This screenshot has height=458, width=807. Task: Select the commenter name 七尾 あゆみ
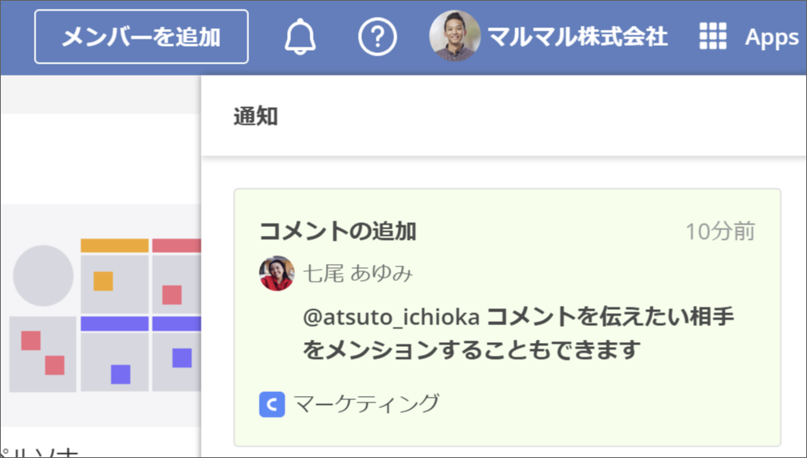(358, 274)
